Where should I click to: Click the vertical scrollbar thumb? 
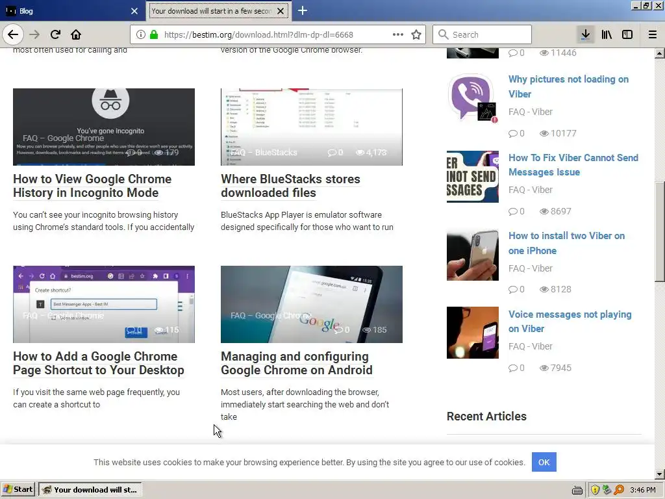tap(660, 232)
